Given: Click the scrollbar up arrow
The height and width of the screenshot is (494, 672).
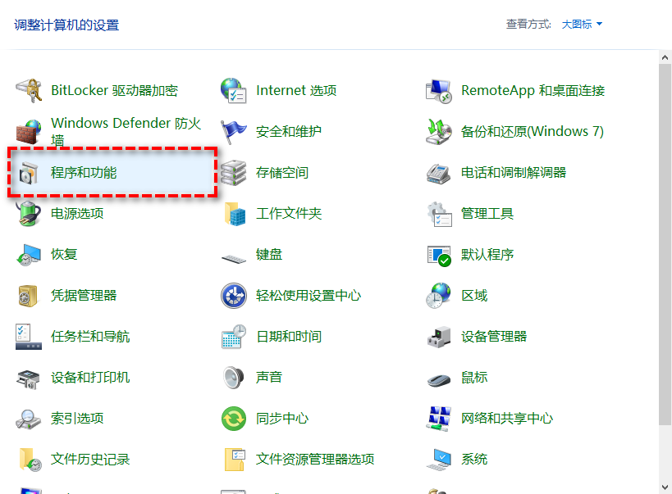Looking at the screenshot, I should click(665, 57).
